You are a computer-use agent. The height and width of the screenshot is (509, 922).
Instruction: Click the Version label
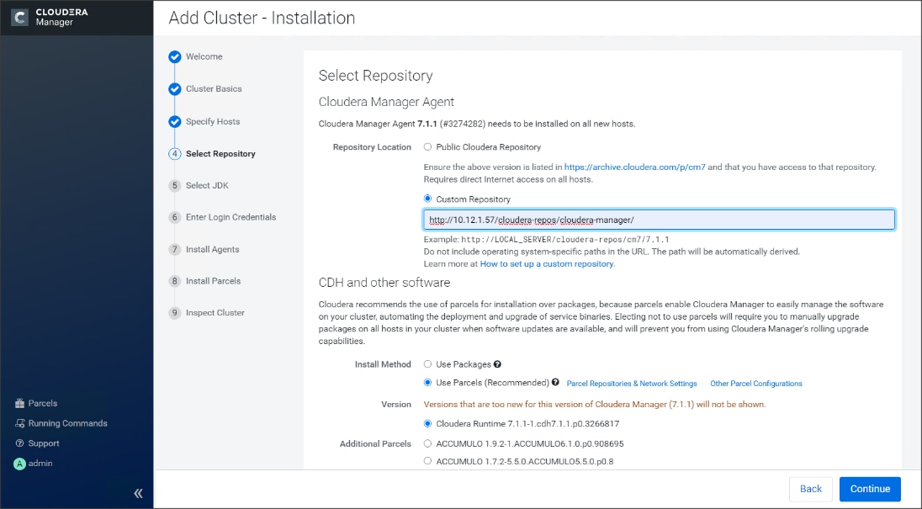point(395,405)
